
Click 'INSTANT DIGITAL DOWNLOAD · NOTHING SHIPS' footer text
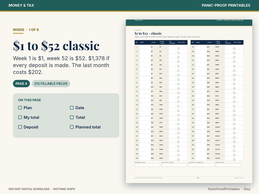pos(42,189)
